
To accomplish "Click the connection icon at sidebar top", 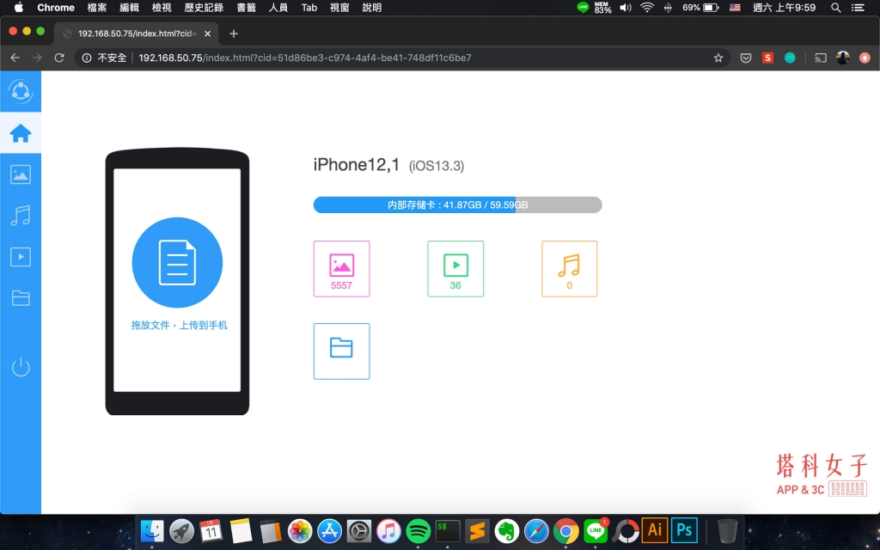I will [20, 91].
